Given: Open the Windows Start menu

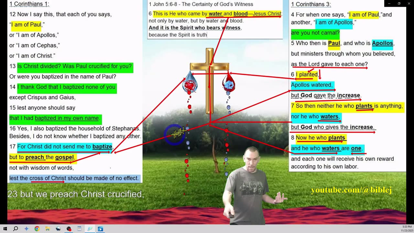Looking at the screenshot, I should (5, 229).
